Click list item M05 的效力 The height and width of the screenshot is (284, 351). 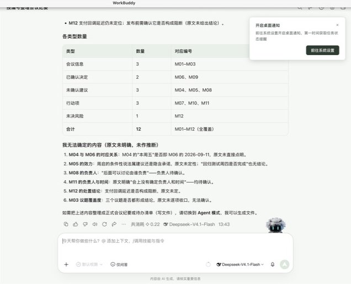point(166,164)
